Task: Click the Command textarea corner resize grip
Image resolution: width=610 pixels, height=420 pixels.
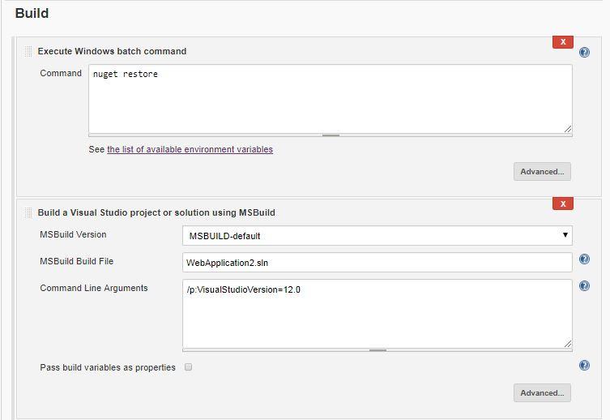Action: [x=568, y=129]
